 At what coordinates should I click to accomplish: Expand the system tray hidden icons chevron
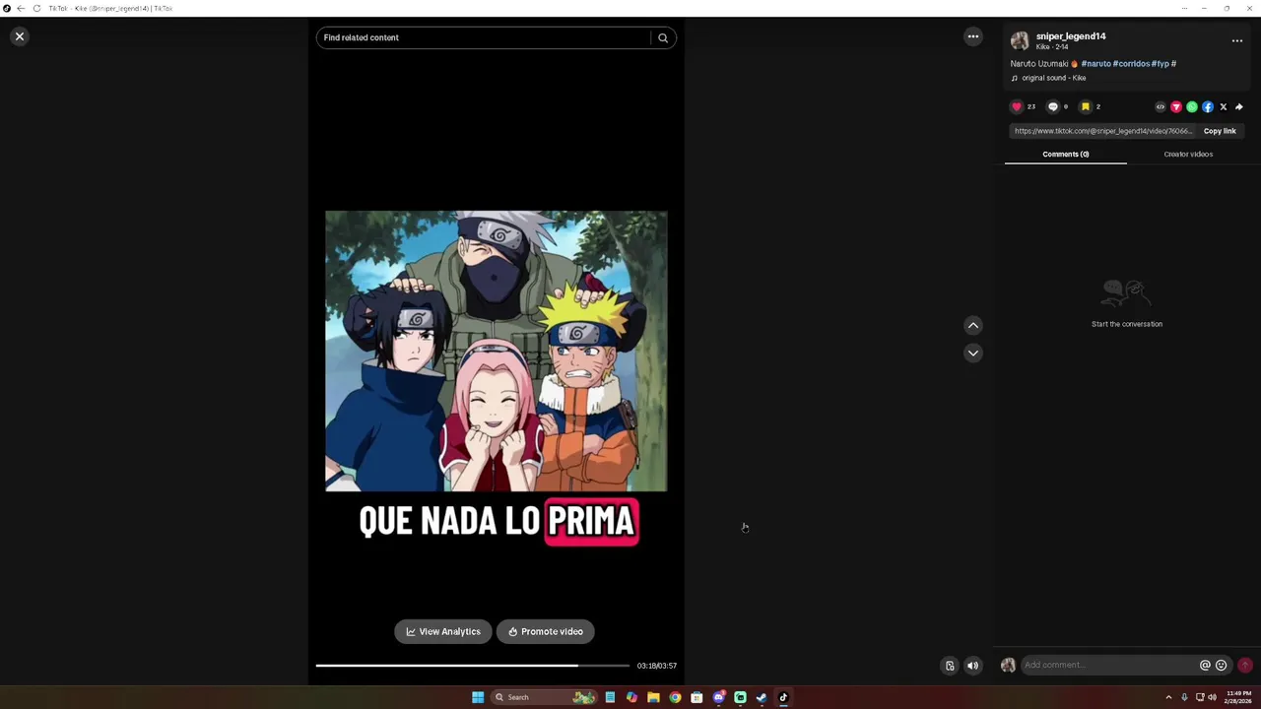tap(1168, 697)
